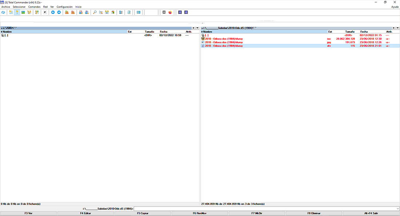This screenshot has height=216, width=400.
Task: Open the Red menu
Action: click(x=45, y=7)
